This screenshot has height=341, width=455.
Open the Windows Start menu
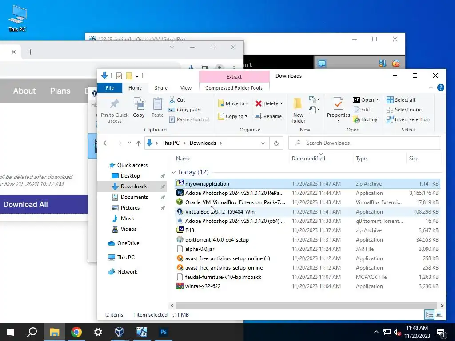click(x=11, y=332)
